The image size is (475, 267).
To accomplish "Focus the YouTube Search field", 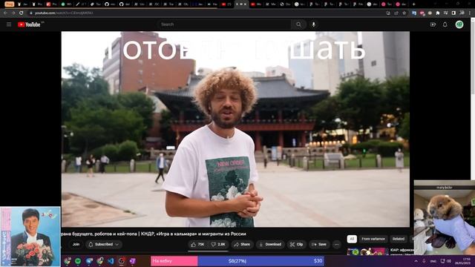I will 224,24.
